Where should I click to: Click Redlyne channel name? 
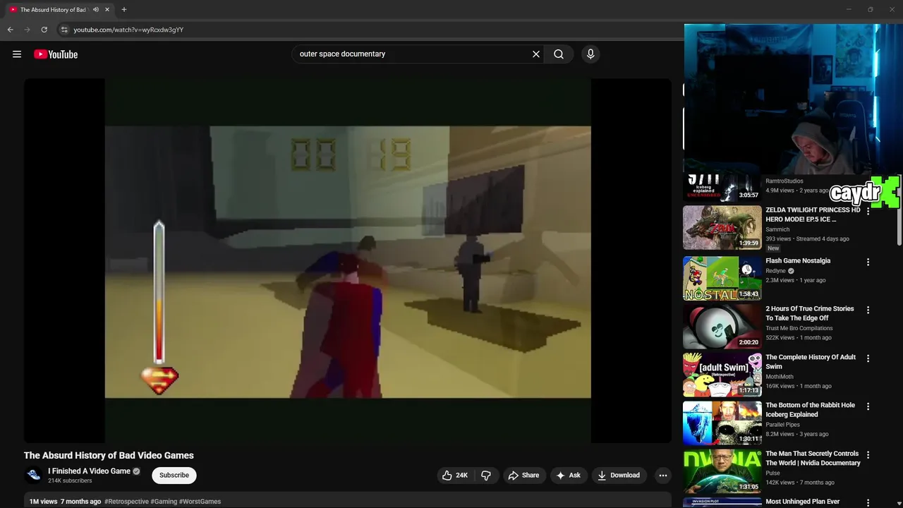click(776, 271)
